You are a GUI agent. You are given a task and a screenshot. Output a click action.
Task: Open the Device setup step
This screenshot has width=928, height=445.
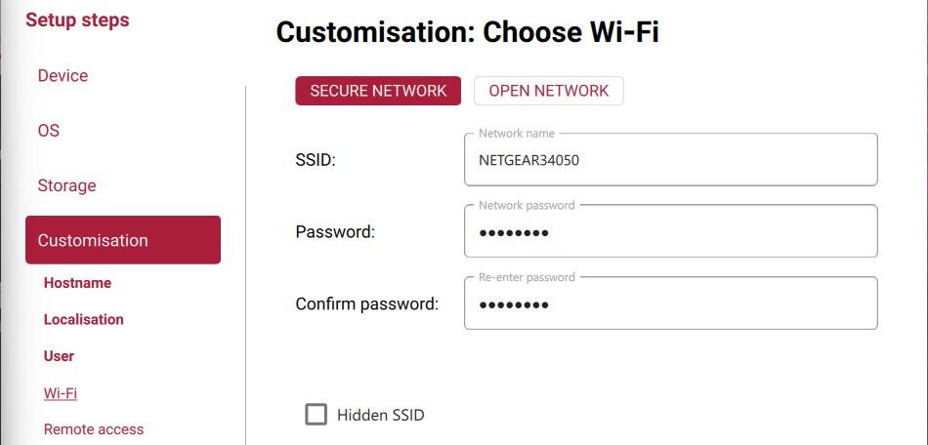[63, 76]
